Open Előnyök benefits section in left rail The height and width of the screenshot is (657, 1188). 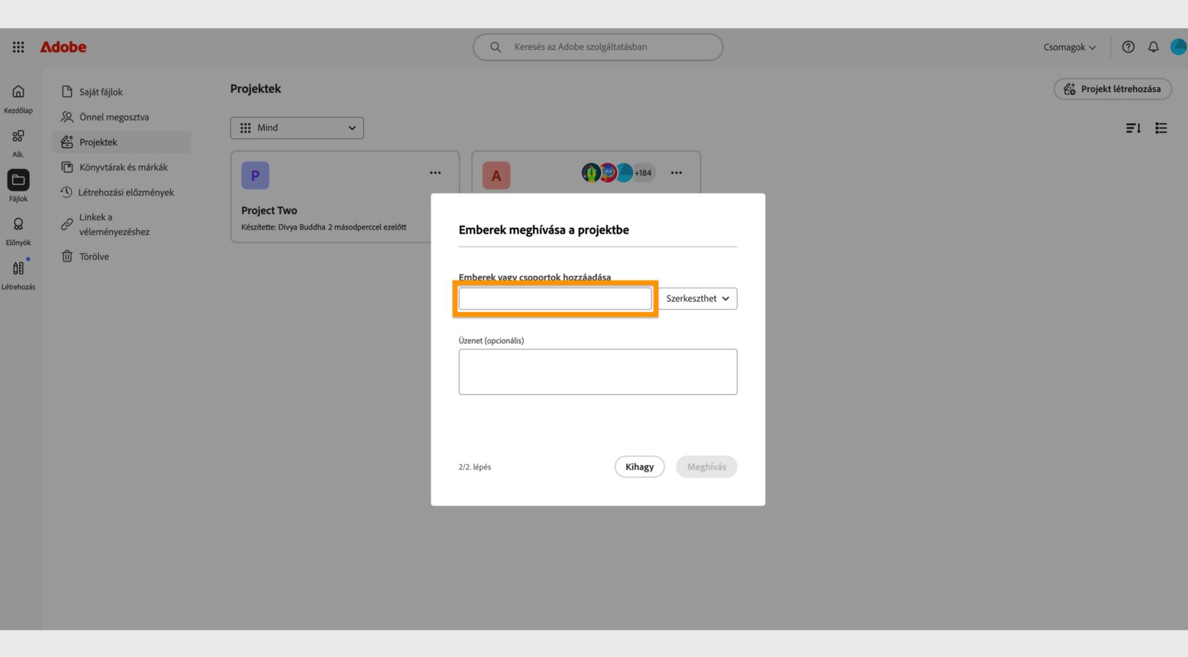point(19,231)
